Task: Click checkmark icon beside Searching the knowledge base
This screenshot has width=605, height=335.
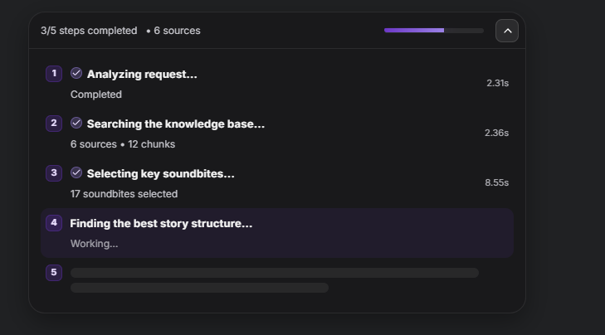Action: click(76, 124)
